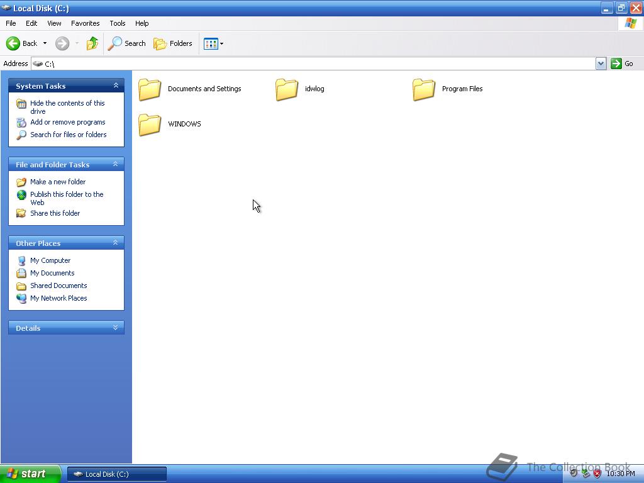The image size is (644, 483).
Task: Open the Favorites menu
Action: click(86, 23)
